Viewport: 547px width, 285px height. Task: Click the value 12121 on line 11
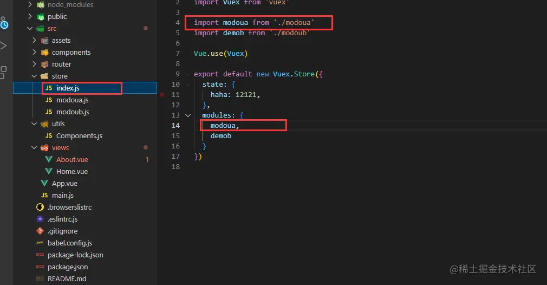(x=246, y=94)
